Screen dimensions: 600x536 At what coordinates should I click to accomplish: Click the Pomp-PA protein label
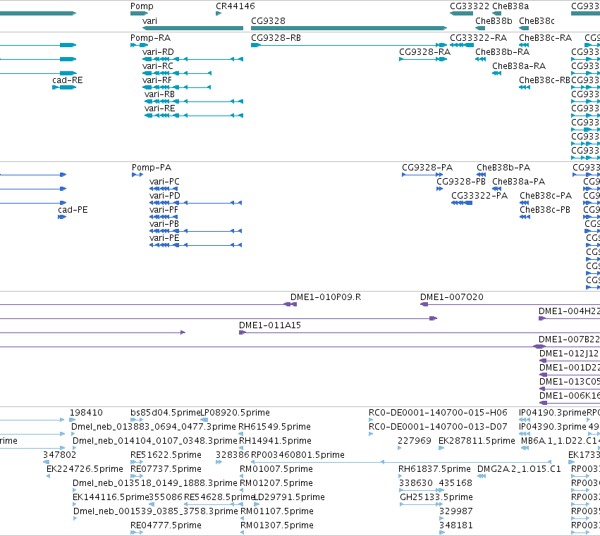[x=151, y=168]
